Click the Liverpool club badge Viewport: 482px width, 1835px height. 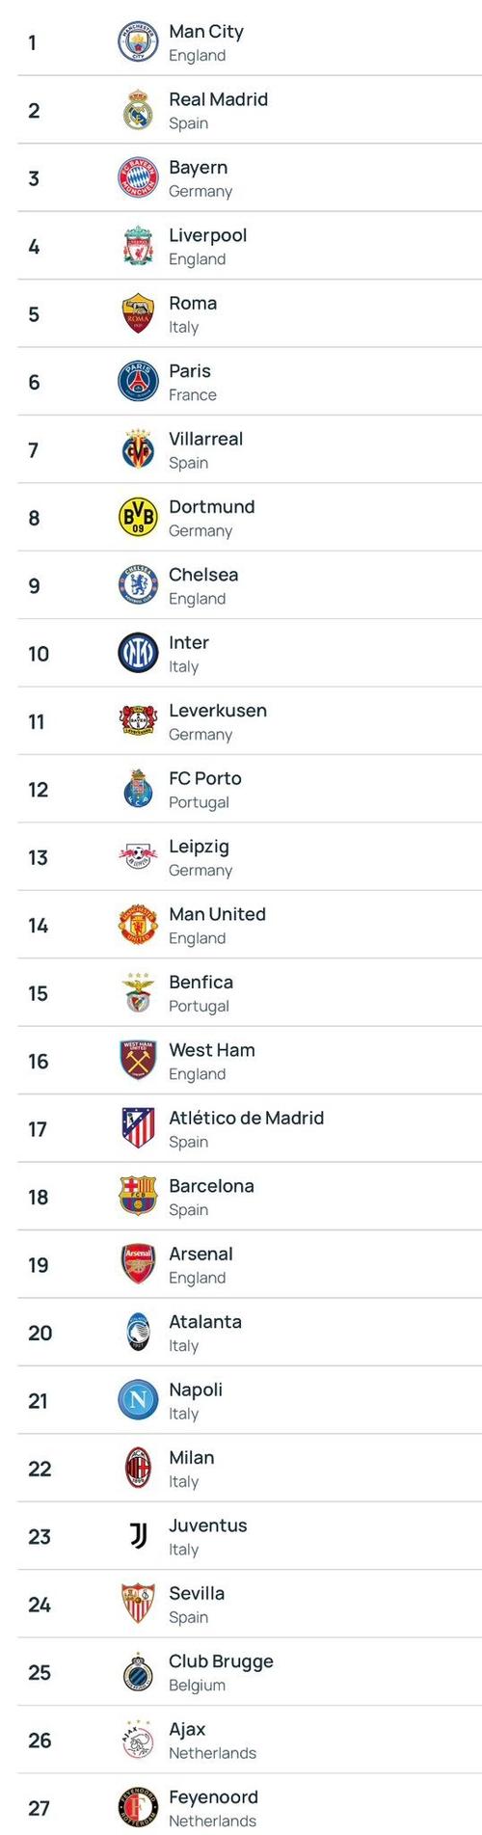click(x=138, y=246)
